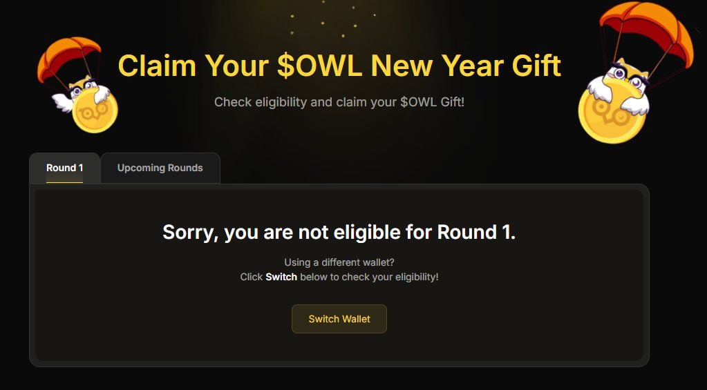Select the Round 1 tab
The height and width of the screenshot is (390, 707).
pos(65,168)
